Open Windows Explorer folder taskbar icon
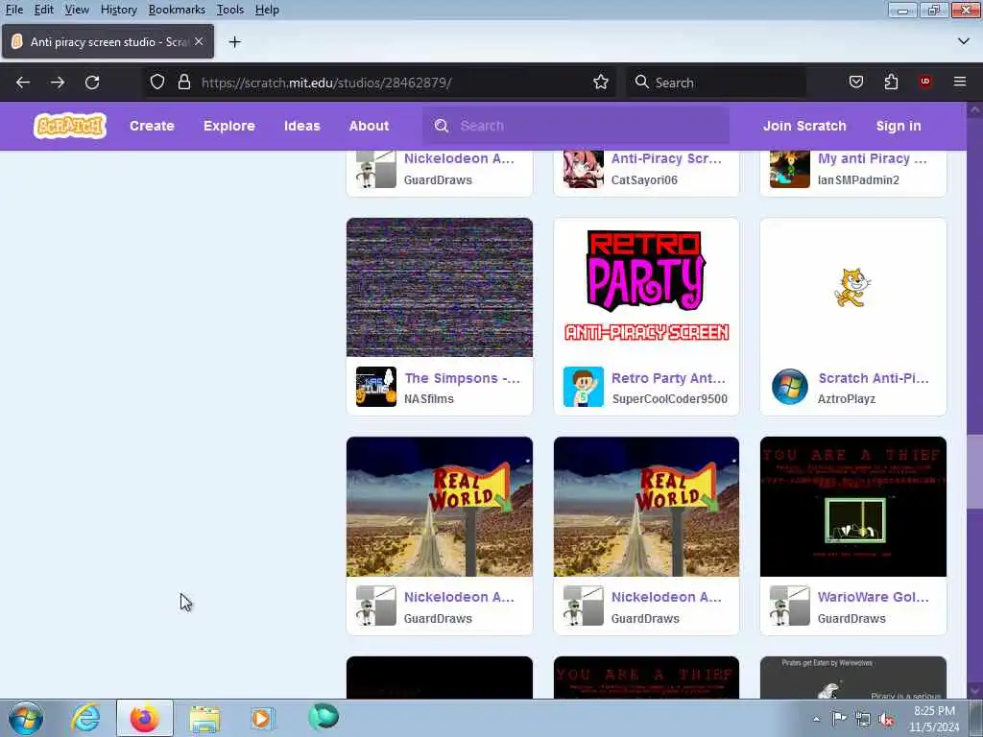 point(204,719)
